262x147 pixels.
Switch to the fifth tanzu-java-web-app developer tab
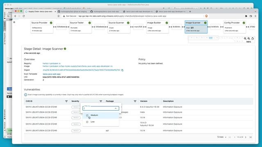[171, 11]
